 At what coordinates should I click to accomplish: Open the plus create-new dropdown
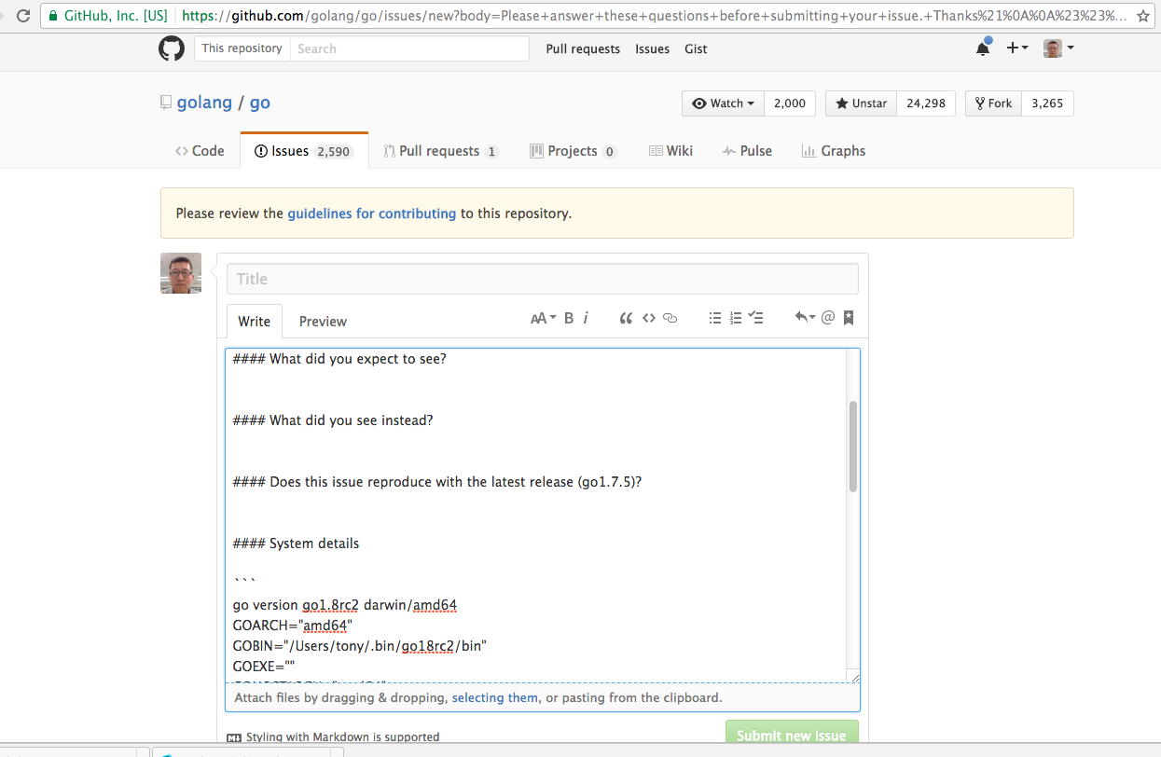[1016, 48]
